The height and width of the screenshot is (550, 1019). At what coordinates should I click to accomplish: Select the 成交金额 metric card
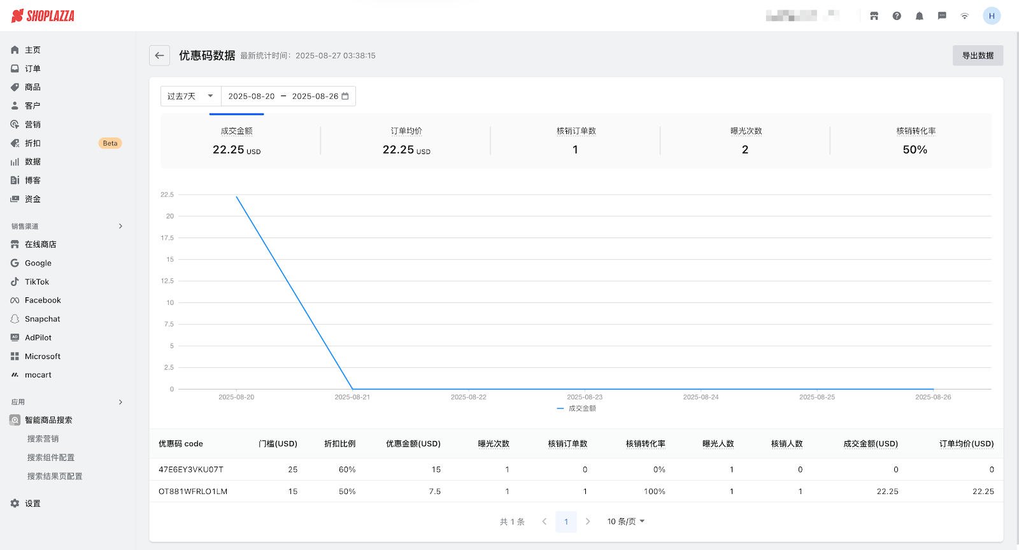click(237, 141)
